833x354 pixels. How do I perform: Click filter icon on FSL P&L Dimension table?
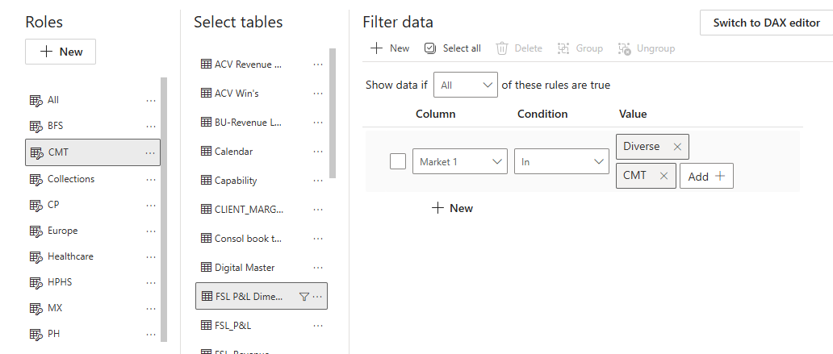(x=303, y=297)
